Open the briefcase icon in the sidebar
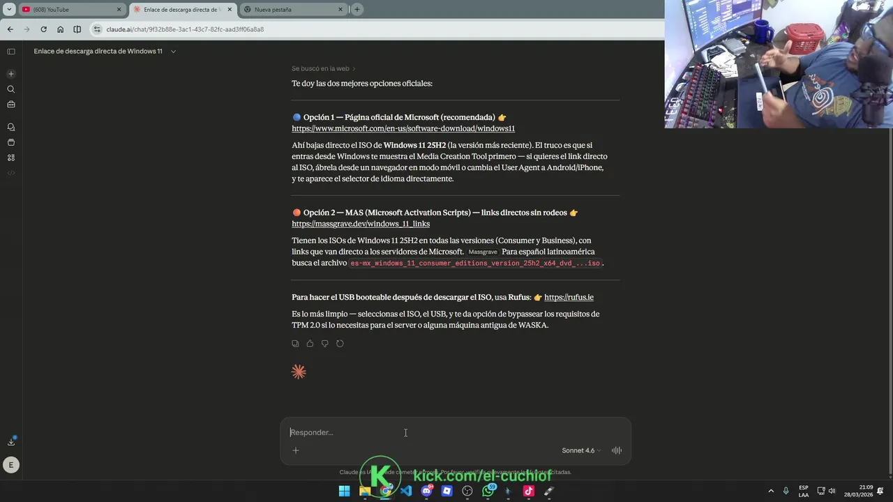This screenshot has width=893, height=502. pyautogui.click(x=11, y=105)
